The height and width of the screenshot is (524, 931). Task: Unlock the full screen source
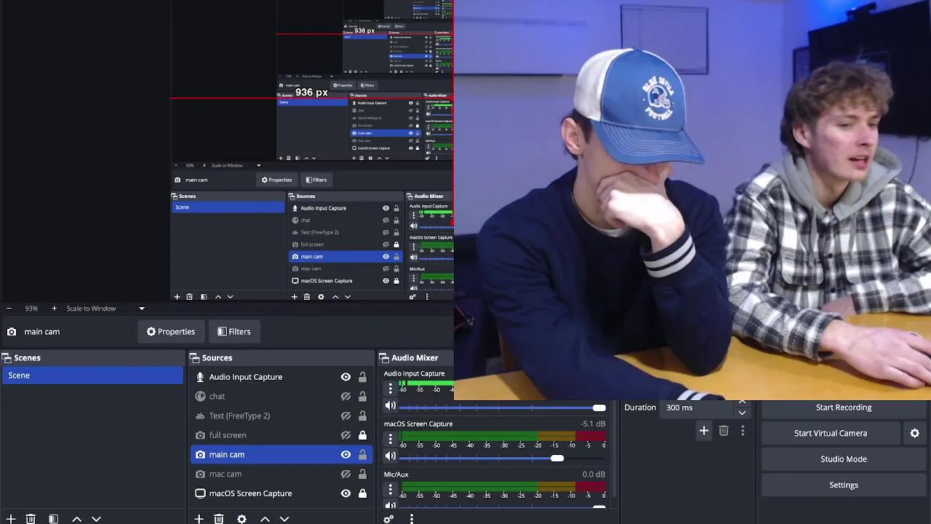362,435
